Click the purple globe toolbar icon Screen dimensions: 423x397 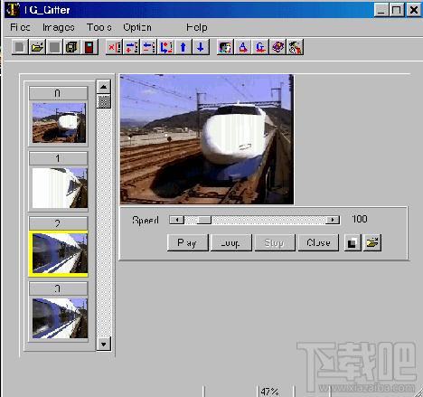coord(277,47)
